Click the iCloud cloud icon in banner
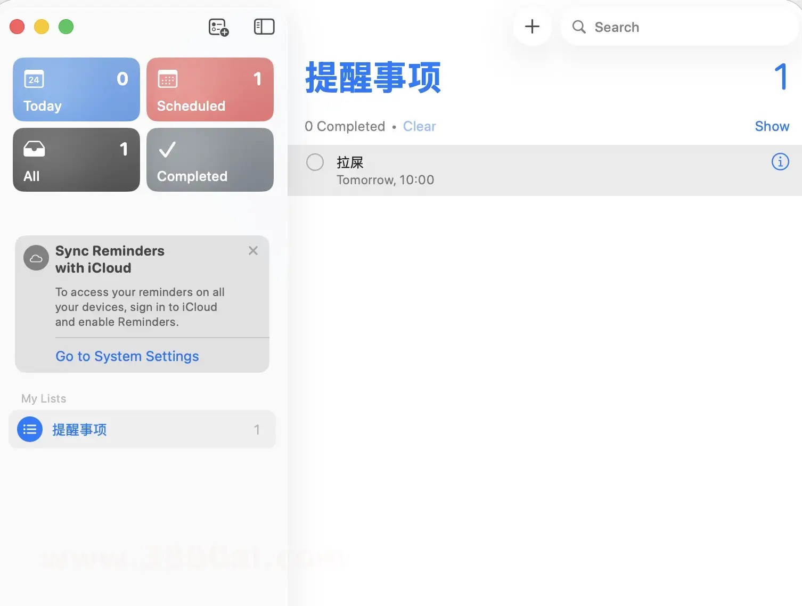802x606 pixels. [x=36, y=258]
